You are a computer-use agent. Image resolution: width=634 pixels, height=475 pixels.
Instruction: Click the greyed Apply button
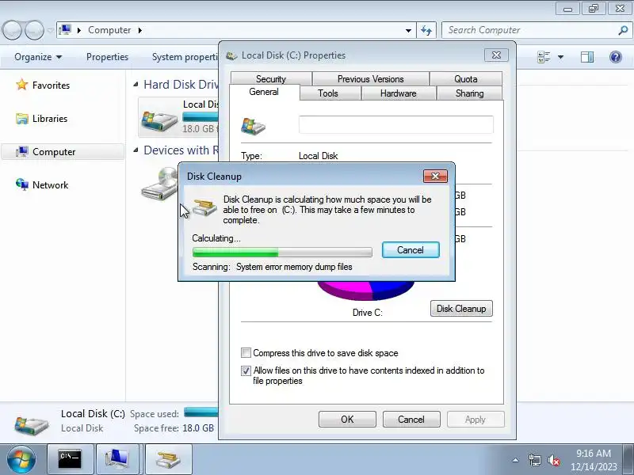(x=475, y=420)
